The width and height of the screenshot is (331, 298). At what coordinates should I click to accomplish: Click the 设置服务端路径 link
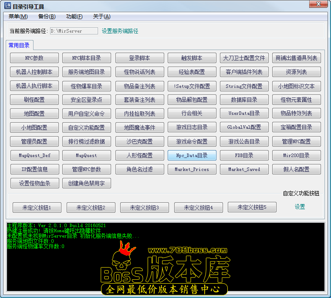tap(120, 31)
